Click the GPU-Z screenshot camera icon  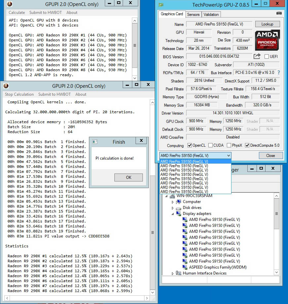click(x=279, y=13)
